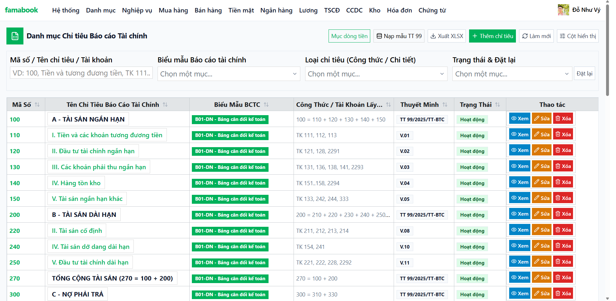Sort by Thuyết Minh column arrows
Image resolution: width=616 pixels, height=301 pixels.
(x=445, y=105)
